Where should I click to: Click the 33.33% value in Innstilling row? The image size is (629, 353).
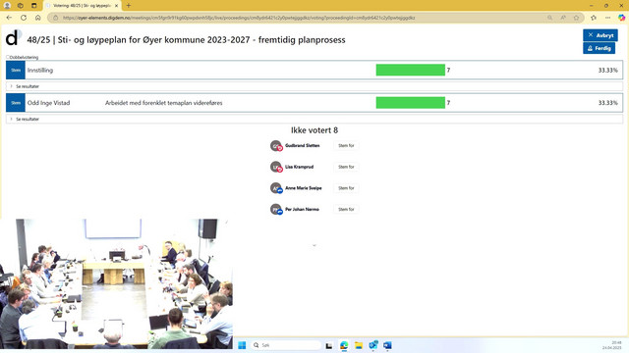[607, 70]
